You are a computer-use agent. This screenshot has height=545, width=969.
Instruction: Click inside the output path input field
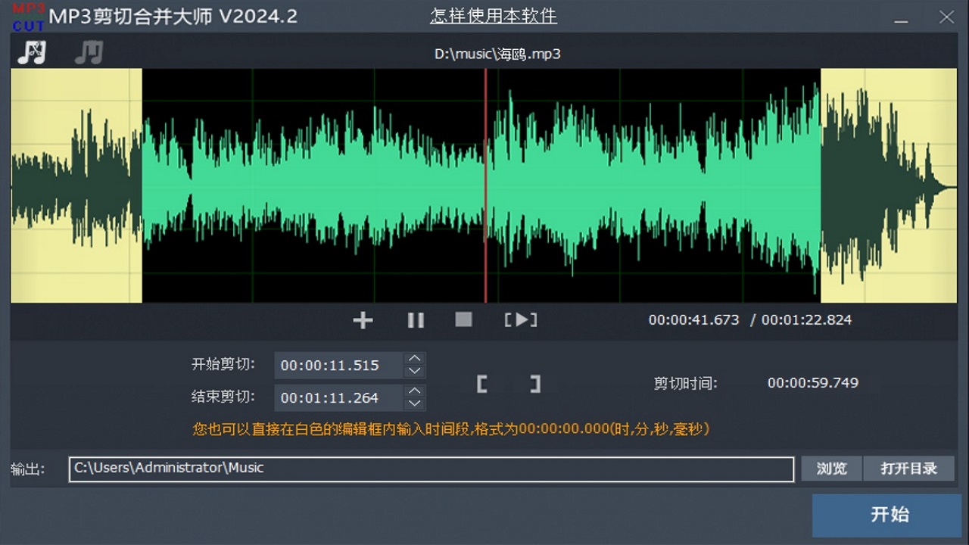[x=432, y=469]
